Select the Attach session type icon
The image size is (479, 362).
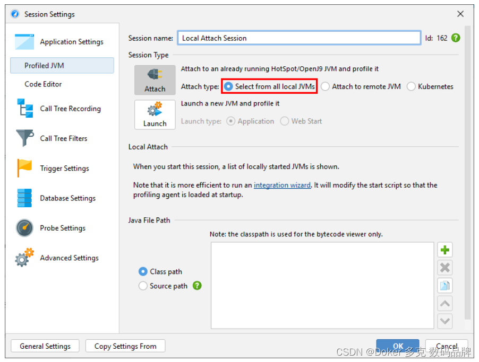pyautogui.click(x=155, y=80)
